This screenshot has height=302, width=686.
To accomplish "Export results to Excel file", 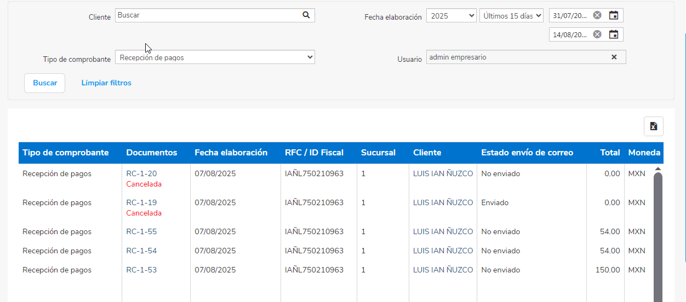I will tap(653, 126).
